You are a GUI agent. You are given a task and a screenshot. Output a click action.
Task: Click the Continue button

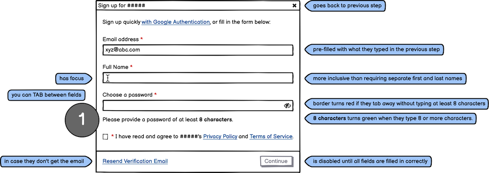276,161
